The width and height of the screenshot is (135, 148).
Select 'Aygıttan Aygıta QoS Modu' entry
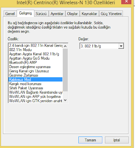pyautogui.click(x=36, y=58)
